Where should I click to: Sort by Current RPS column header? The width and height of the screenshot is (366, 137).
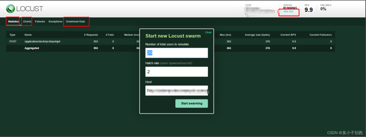288,35
